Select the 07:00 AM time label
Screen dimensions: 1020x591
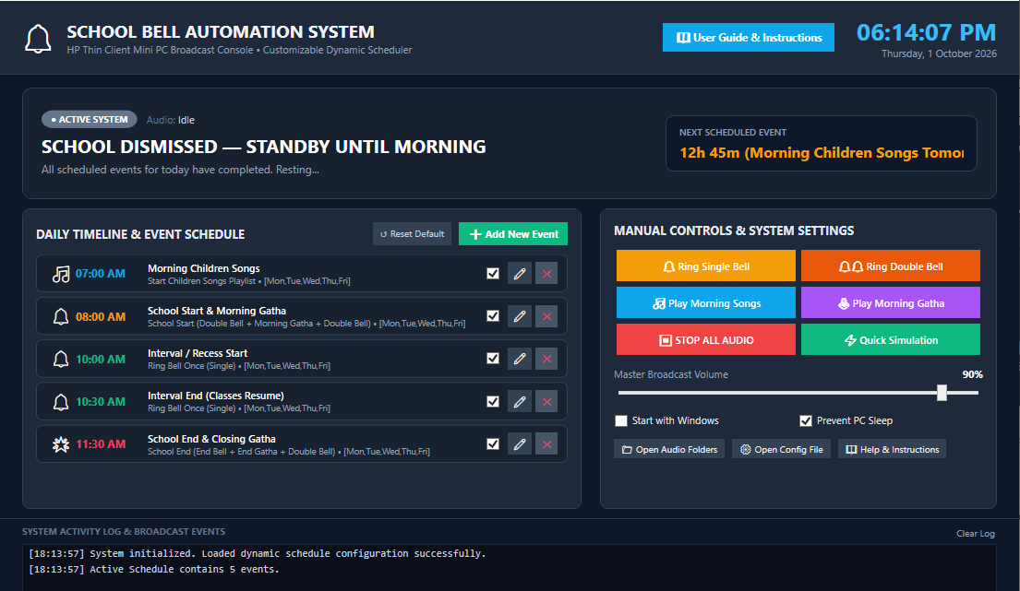[101, 274]
